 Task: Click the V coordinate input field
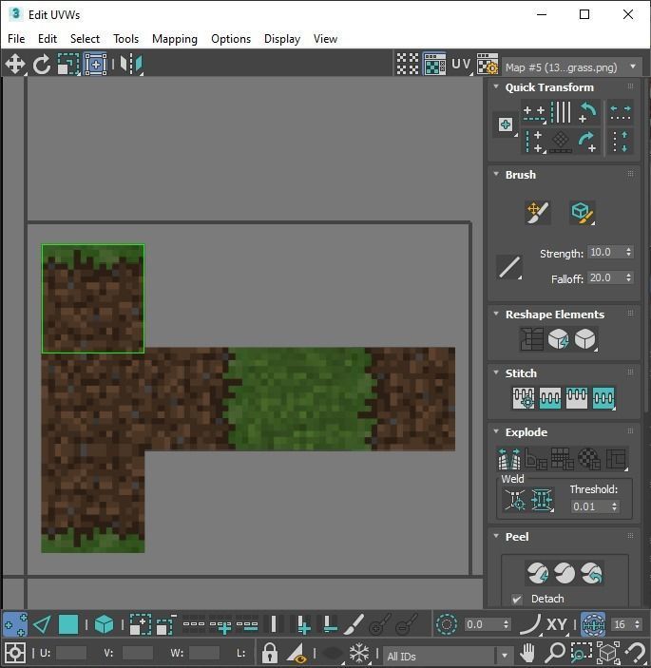[137, 653]
